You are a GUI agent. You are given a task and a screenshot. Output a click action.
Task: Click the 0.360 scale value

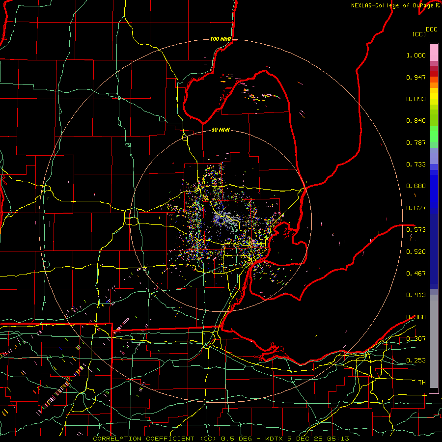click(416, 317)
